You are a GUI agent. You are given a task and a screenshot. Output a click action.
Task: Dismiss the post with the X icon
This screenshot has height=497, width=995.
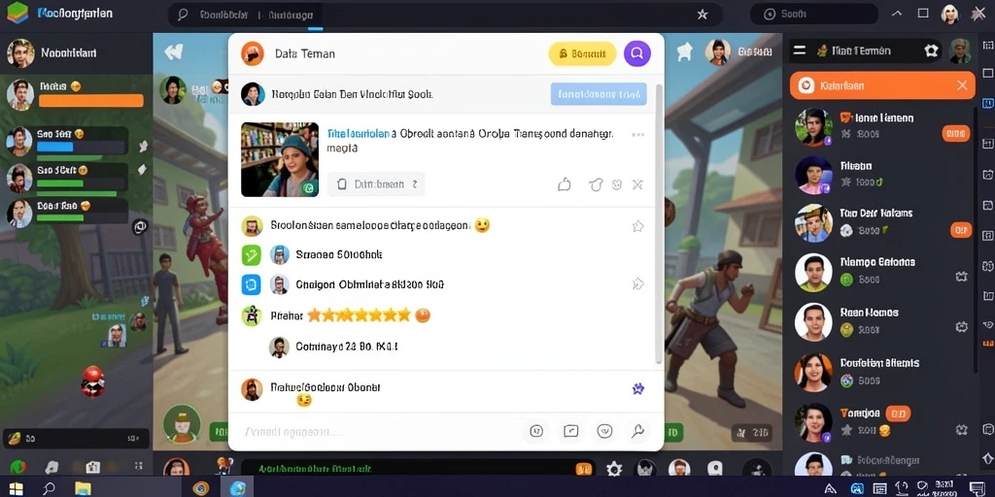[x=637, y=184]
